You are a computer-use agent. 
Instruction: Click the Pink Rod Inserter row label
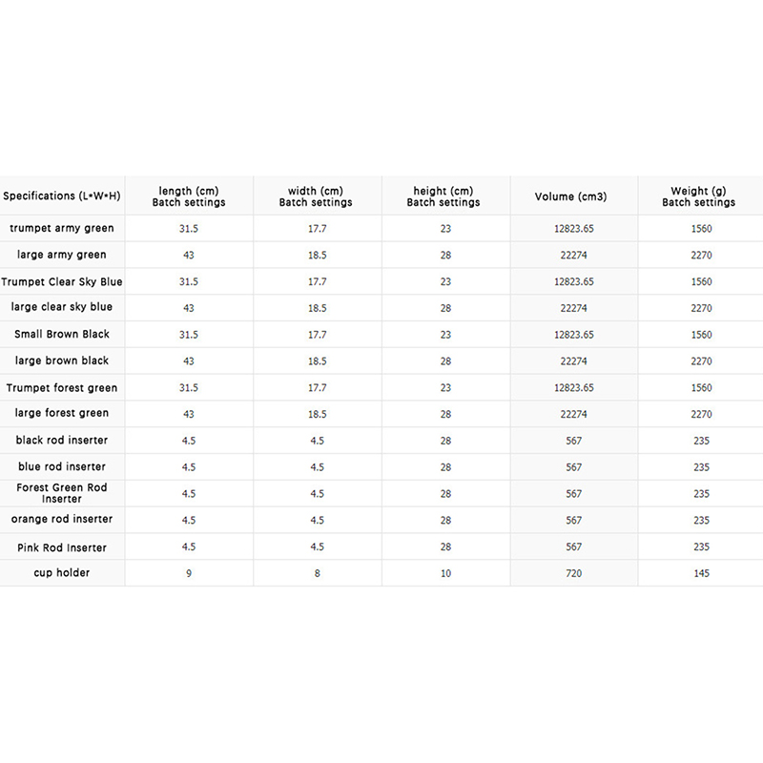click(62, 547)
